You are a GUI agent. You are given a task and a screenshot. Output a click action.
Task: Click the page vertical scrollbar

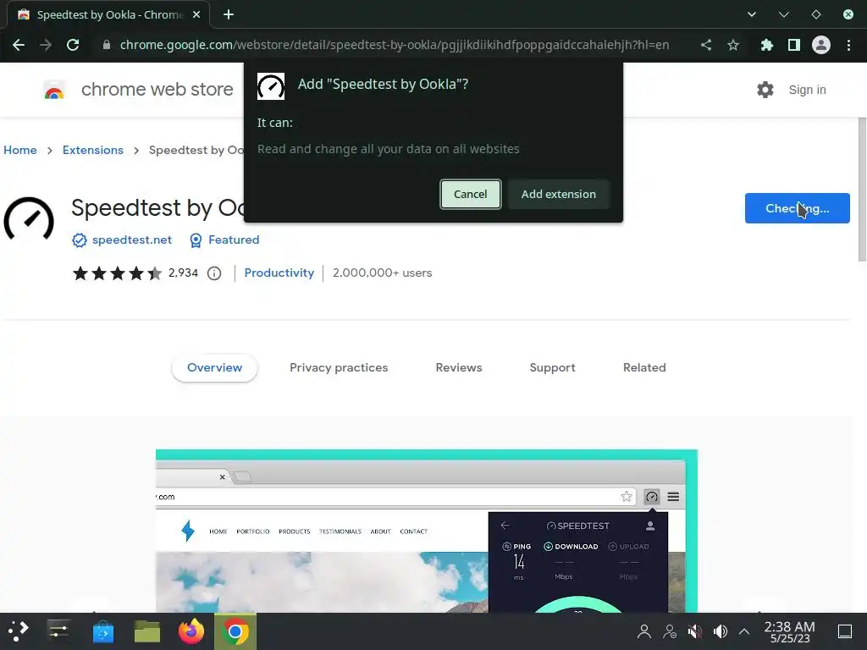[x=862, y=189]
